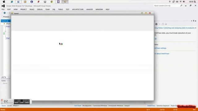Switch to the Autos tab
198x111 pixels.
(3, 106)
